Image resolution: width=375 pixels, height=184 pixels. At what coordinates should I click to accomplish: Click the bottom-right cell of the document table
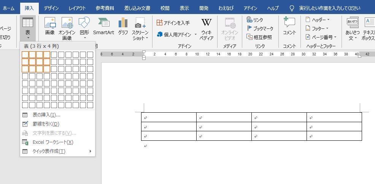[x=334, y=136]
